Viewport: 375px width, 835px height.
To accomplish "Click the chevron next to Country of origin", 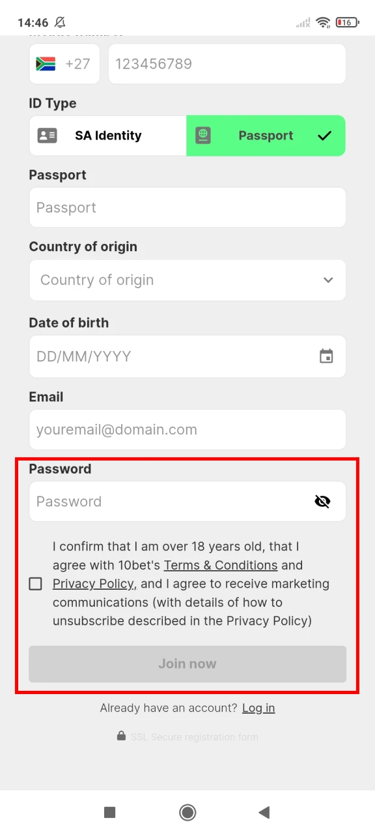I will click(328, 280).
